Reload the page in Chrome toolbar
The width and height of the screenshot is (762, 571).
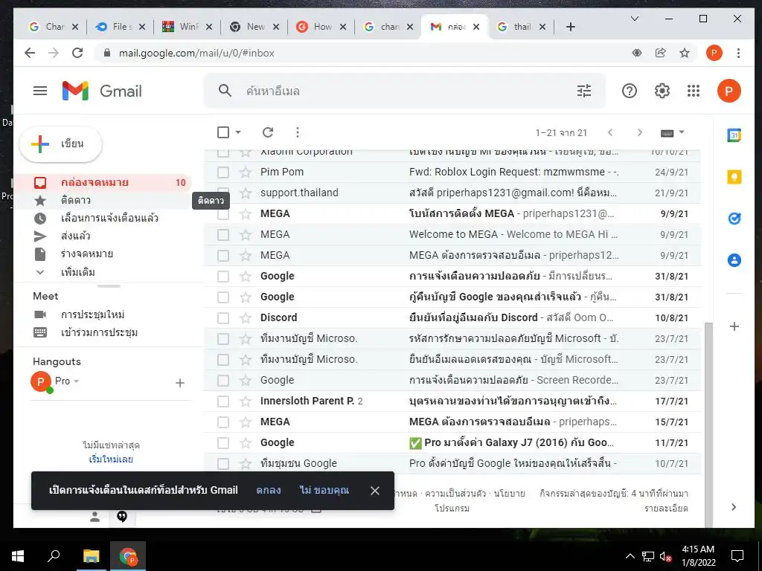pyautogui.click(x=77, y=53)
